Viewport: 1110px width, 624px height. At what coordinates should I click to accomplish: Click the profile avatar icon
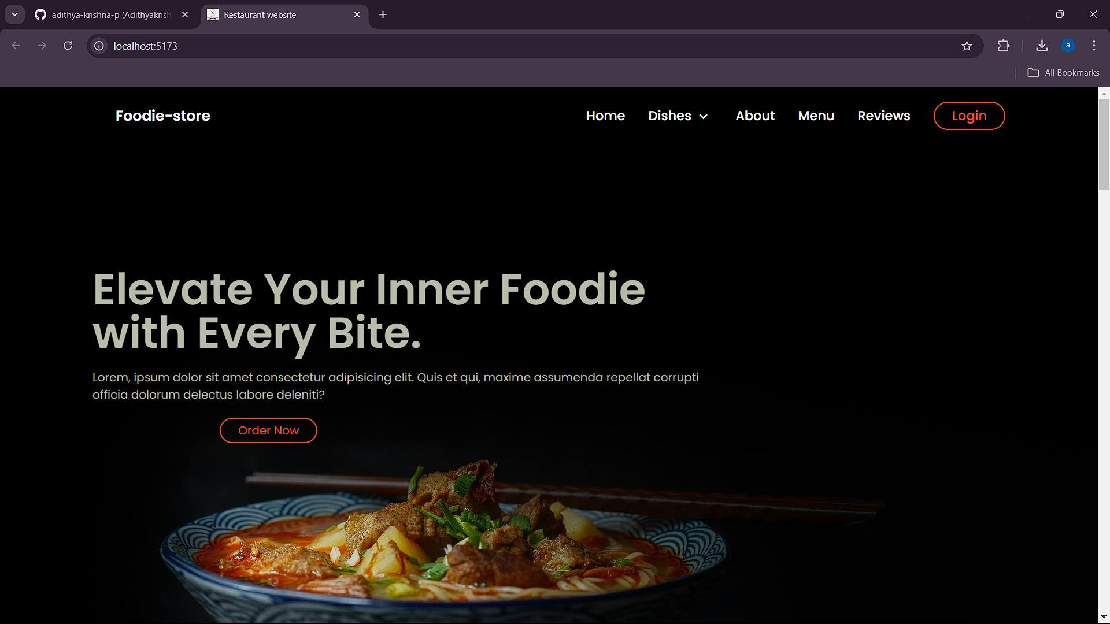(x=1068, y=46)
